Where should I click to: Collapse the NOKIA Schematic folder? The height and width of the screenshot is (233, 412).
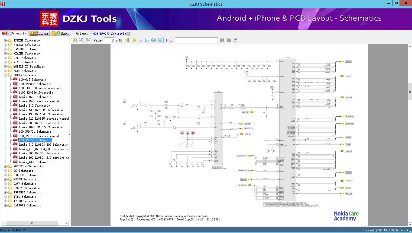tap(5, 75)
